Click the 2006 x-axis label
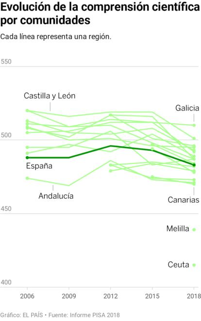201x321 pixels. tap(27, 296)
